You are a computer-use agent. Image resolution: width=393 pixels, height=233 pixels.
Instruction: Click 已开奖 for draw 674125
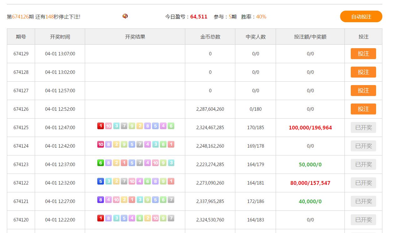click(363, 128)
